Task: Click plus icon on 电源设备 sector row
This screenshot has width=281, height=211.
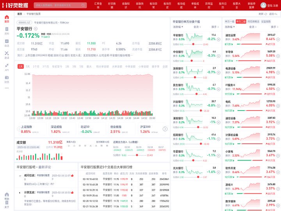Action: click(278, 73)
